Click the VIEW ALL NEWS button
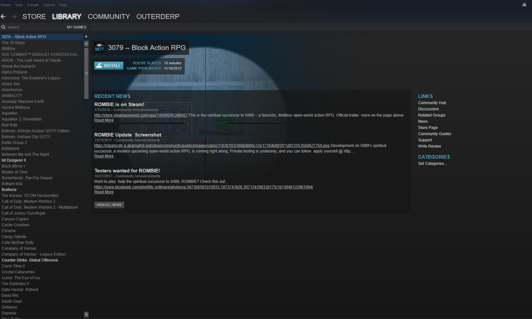 pyautogui.click(x=109, y=205)
